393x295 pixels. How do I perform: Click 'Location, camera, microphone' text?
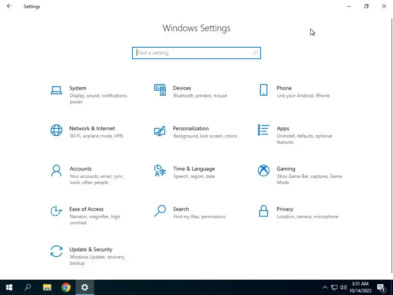307,217
